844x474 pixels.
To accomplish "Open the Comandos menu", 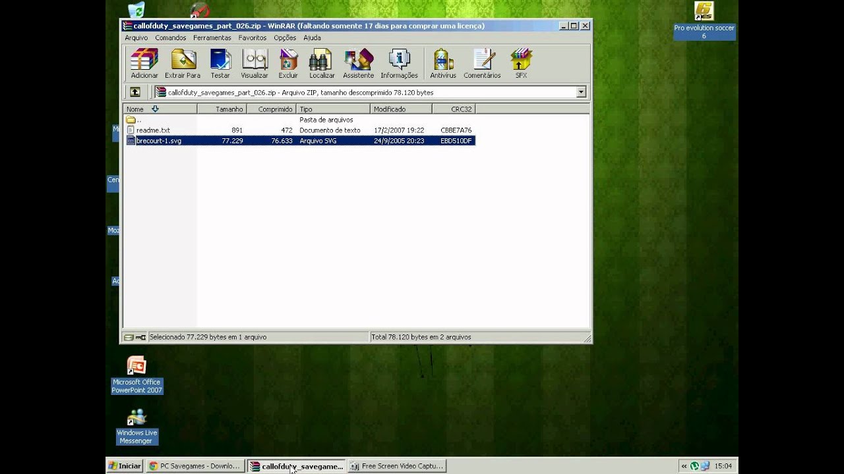I will coord(171,38).
